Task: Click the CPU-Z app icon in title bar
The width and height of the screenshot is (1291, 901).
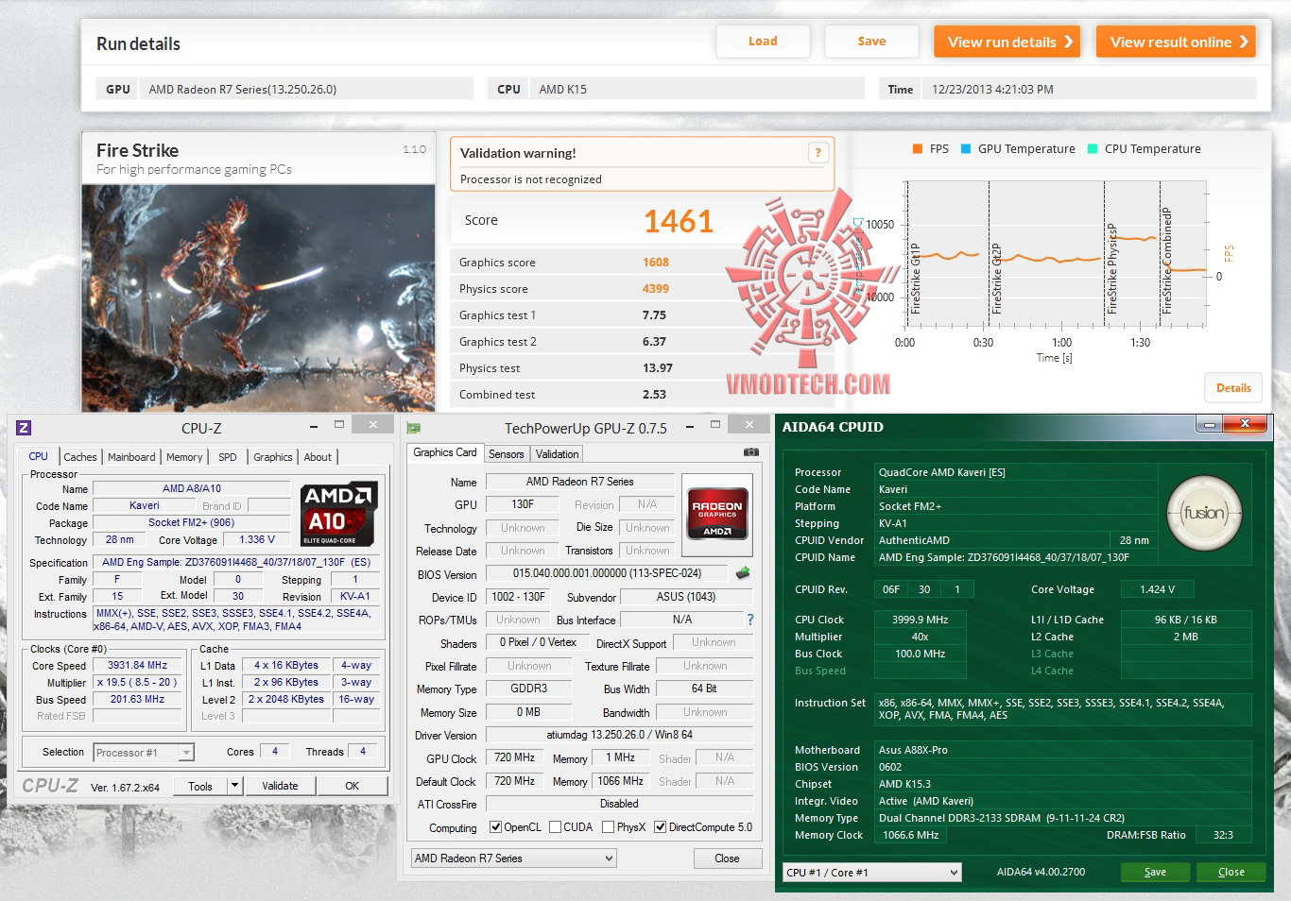Action: (x=24, y=428)
